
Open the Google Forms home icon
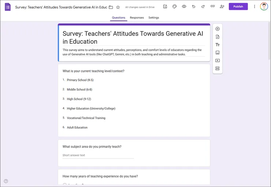pos(8,7)
